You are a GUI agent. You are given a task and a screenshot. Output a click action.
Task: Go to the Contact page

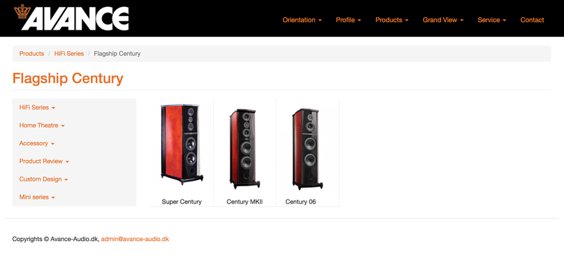pyautogui.click(x=532, y=20)
